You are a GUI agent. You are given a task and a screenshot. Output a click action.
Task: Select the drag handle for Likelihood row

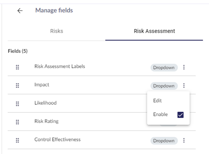(17, 104)
